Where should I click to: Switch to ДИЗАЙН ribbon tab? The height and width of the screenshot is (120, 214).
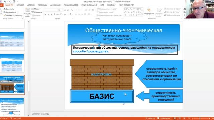pos(31,5)
